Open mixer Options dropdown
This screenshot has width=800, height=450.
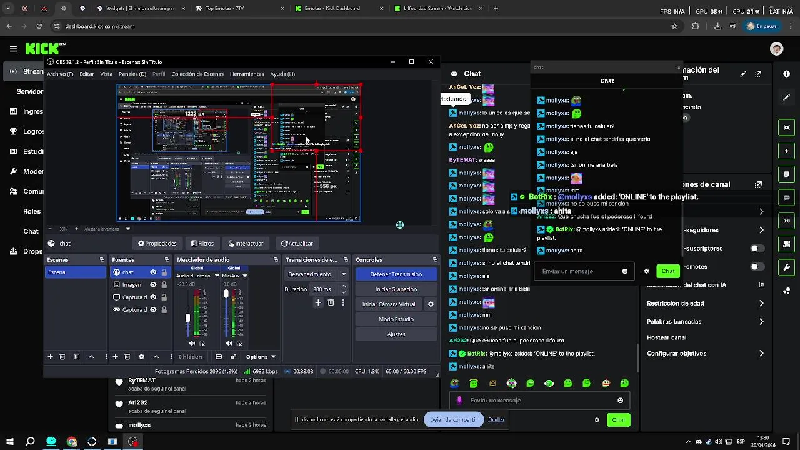tap(261, 357)
